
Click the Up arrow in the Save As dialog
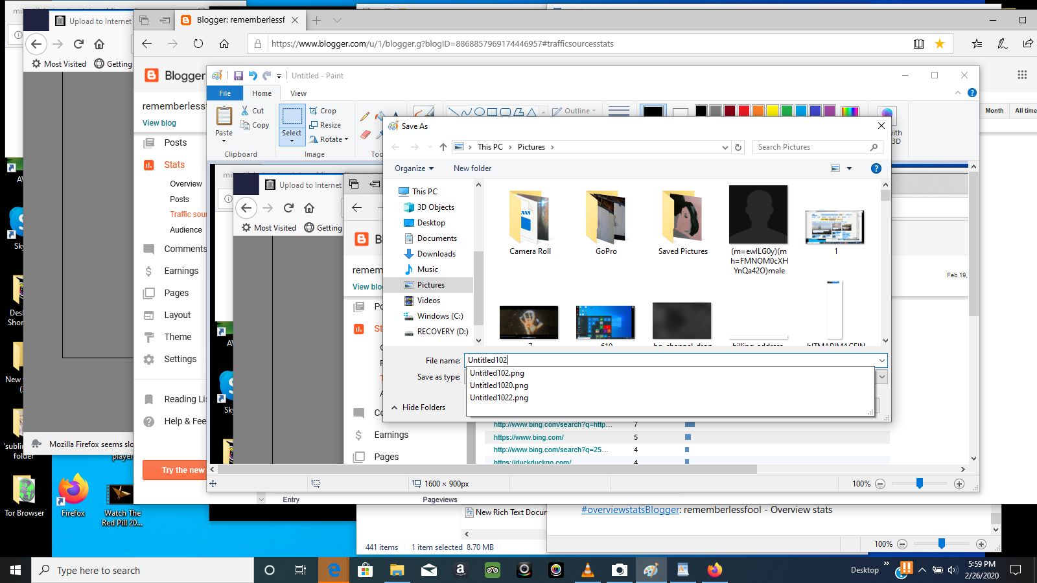tap(443, 147)
